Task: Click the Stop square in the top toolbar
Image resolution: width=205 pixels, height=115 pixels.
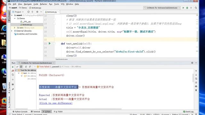Action: pyautogui.click(x=191, y=8)
